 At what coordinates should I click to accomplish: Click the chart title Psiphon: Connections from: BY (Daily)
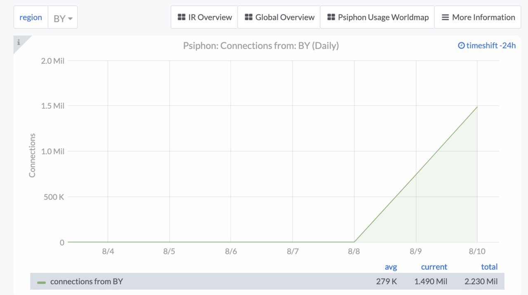(261, 46)
